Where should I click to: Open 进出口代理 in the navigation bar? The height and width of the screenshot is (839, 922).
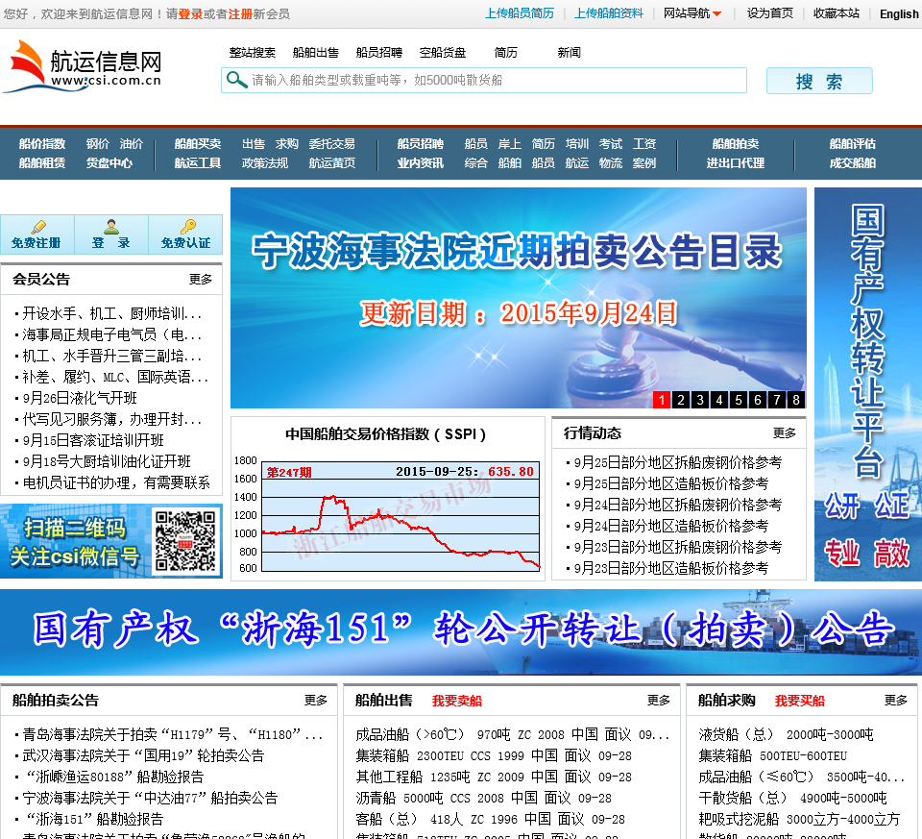(x=736, y=163)
